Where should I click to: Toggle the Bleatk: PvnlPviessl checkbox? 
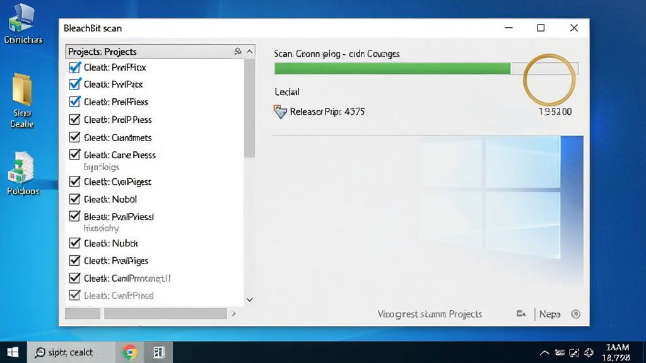74,217
